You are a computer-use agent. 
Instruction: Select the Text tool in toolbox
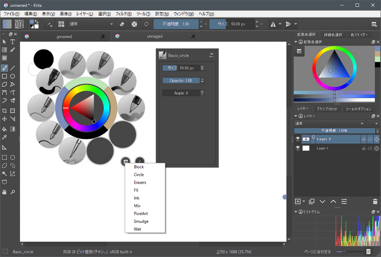click(x=12, y=41)
